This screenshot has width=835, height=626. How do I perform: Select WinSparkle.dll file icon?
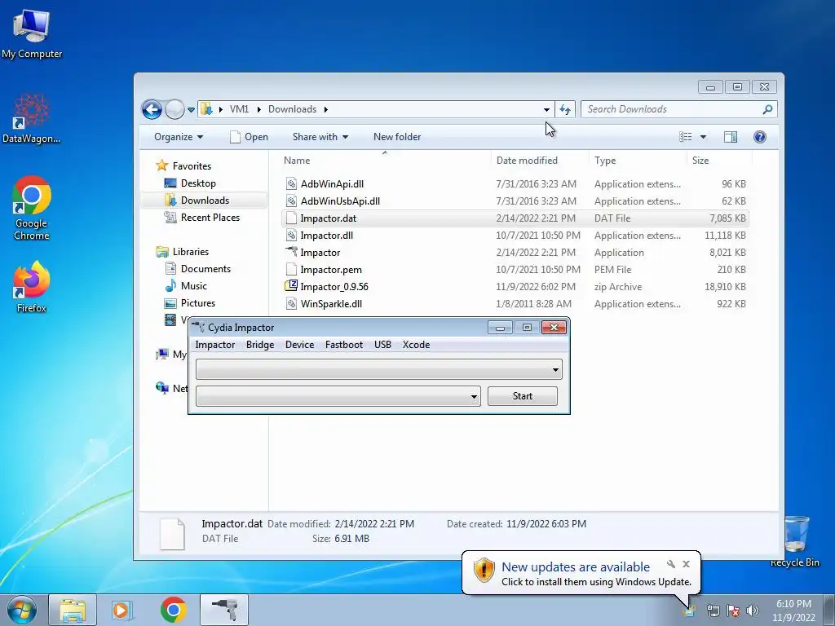point(291,303)
